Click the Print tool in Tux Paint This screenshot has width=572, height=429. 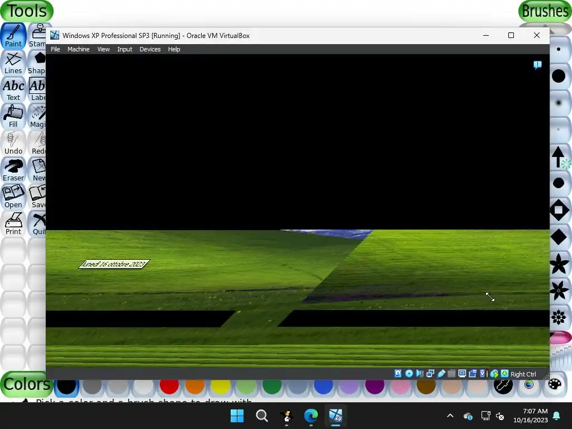pyautogui.click(x=13, y=223)
